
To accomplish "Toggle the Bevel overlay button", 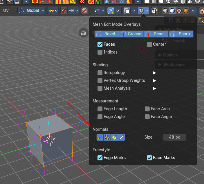I will (106, 34).
